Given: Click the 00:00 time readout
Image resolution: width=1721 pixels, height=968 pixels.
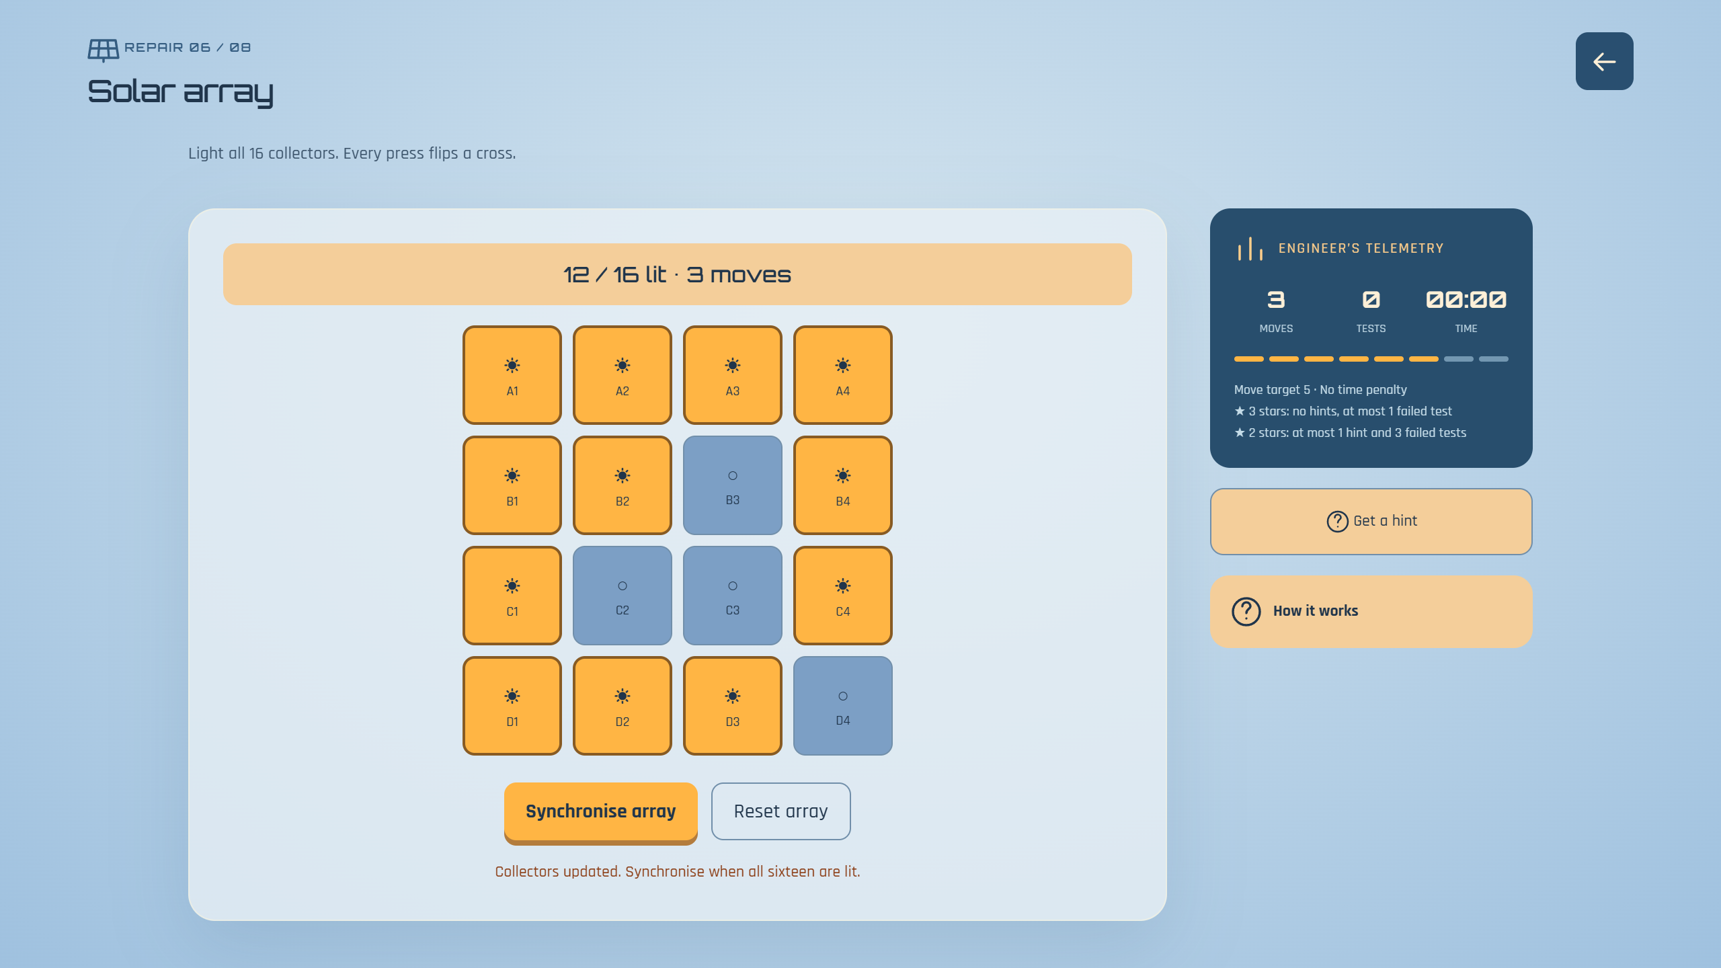Looking at the screenshot, I should coord(1466,300).
